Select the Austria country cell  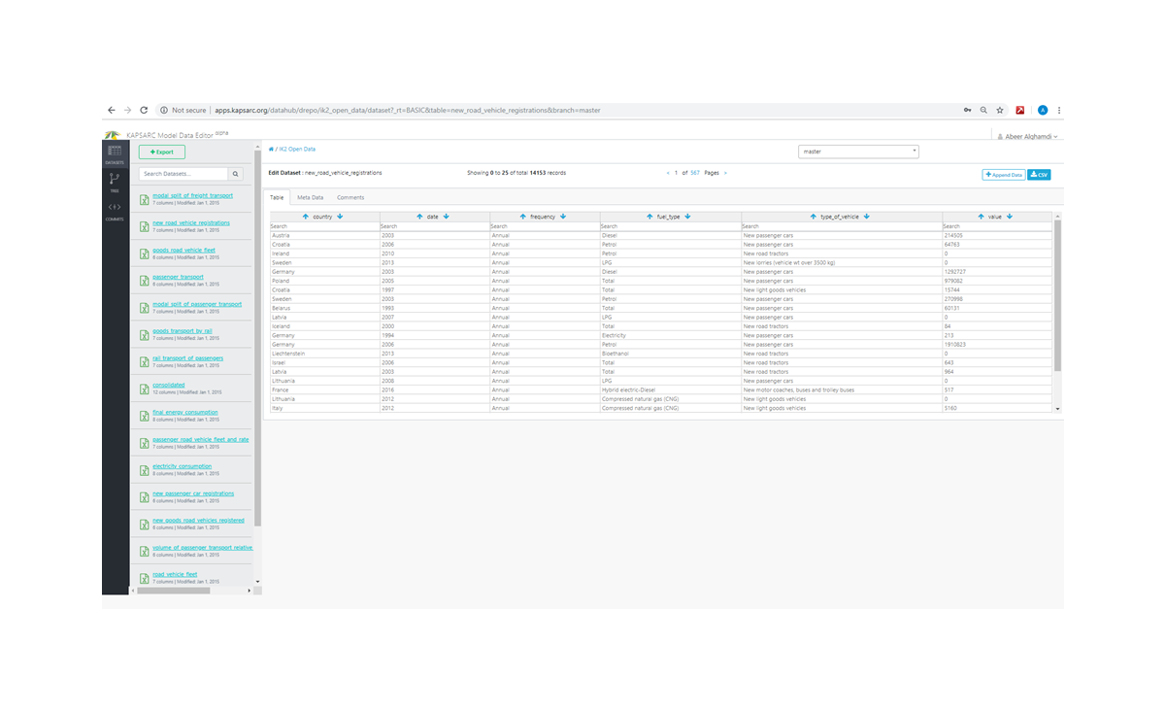click(324, 235)
